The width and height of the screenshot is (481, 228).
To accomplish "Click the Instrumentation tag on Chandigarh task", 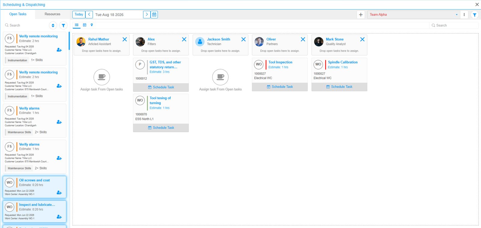I will click(x=17, y=60).
